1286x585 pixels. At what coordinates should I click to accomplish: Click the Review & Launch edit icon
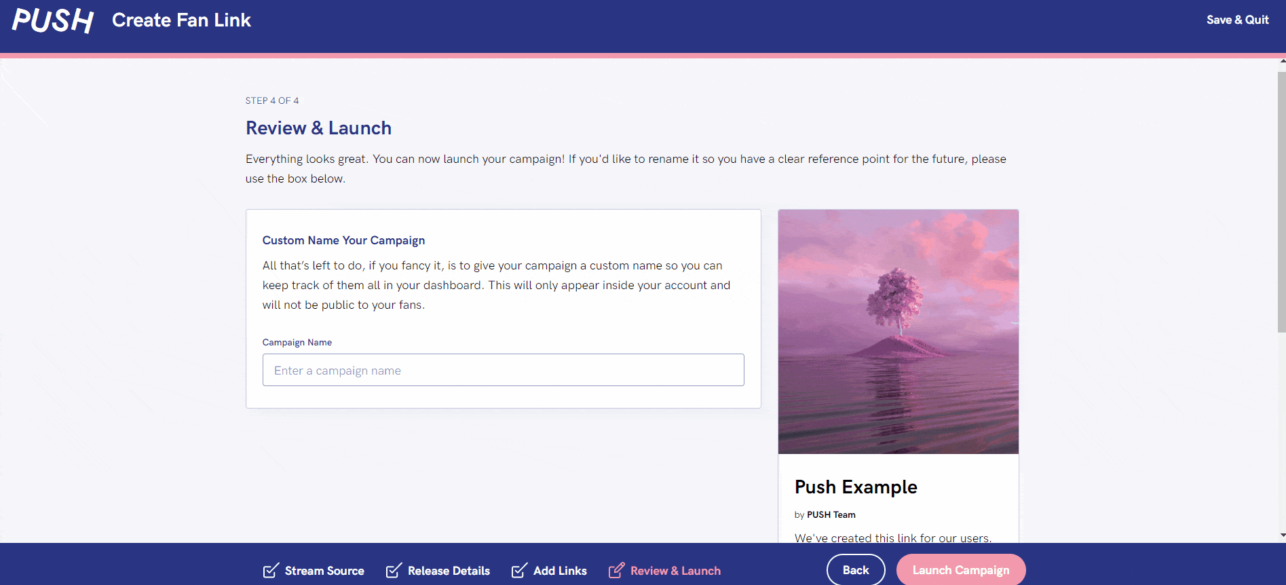coord(616,571)
